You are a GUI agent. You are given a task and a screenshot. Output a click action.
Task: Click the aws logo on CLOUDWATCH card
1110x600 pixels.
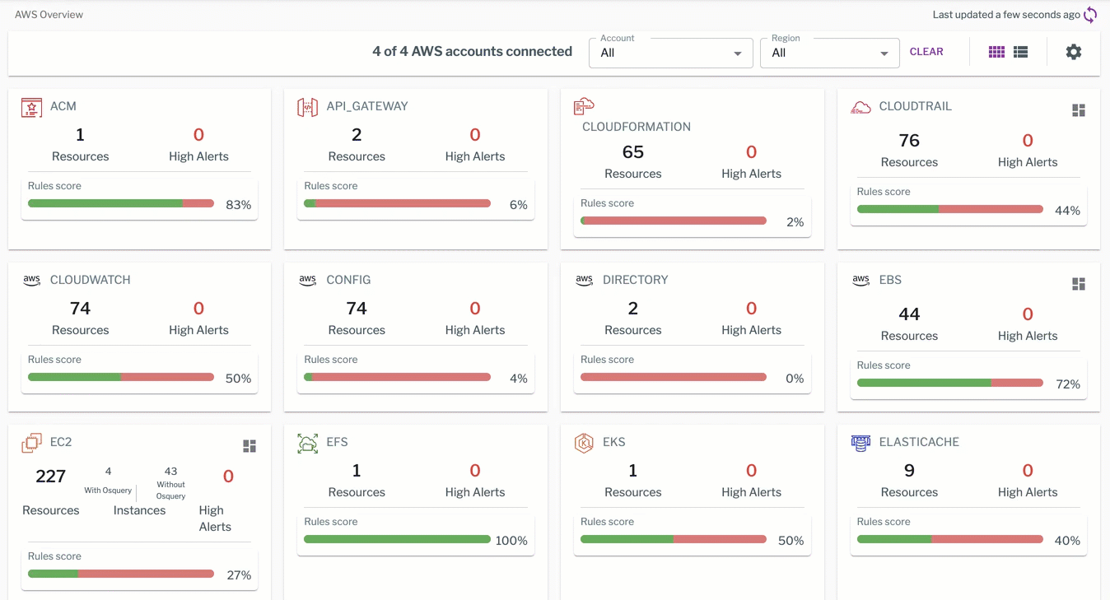32,280
